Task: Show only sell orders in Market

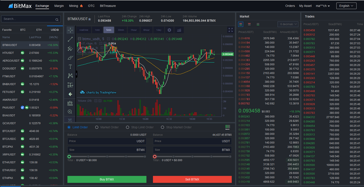Action: [x=249, y=24]
